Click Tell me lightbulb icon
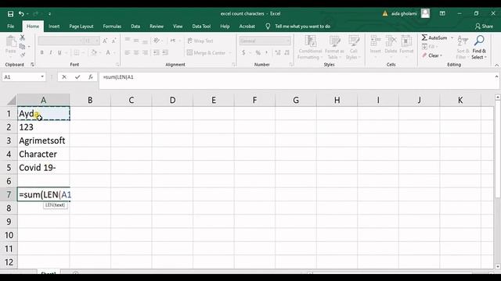This screenshot has width=501, height=281. click(268, 26)
